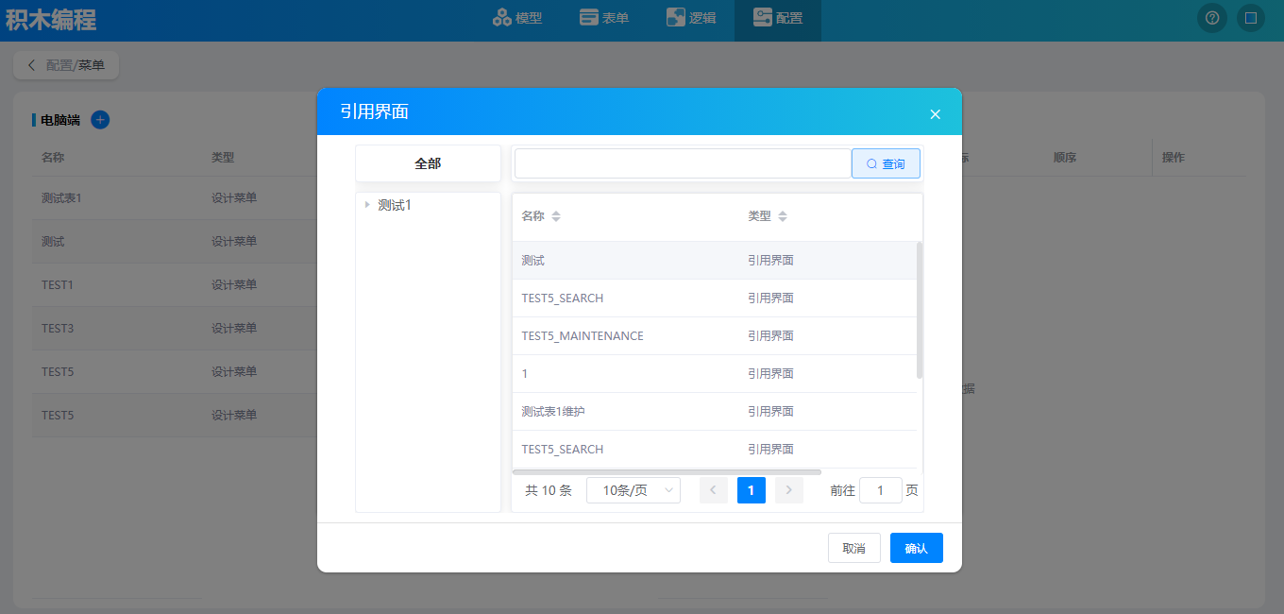Open the 逻辑 tab

point(690,18)
